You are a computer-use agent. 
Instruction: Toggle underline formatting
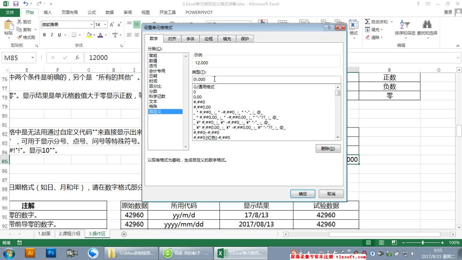click(59, 35)
